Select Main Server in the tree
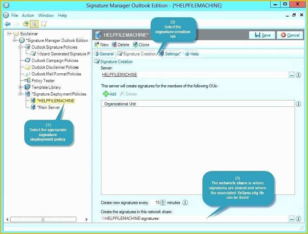Screen dimensions: 308x234 point(49,107)
